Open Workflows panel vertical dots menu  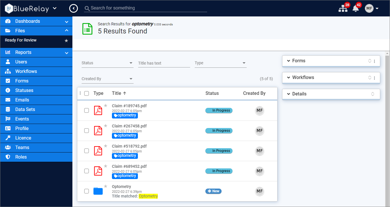(374, 78)
